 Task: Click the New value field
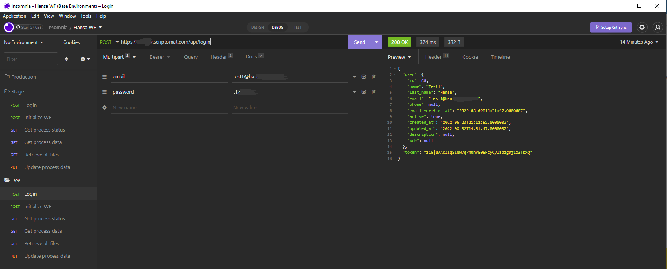290,108
